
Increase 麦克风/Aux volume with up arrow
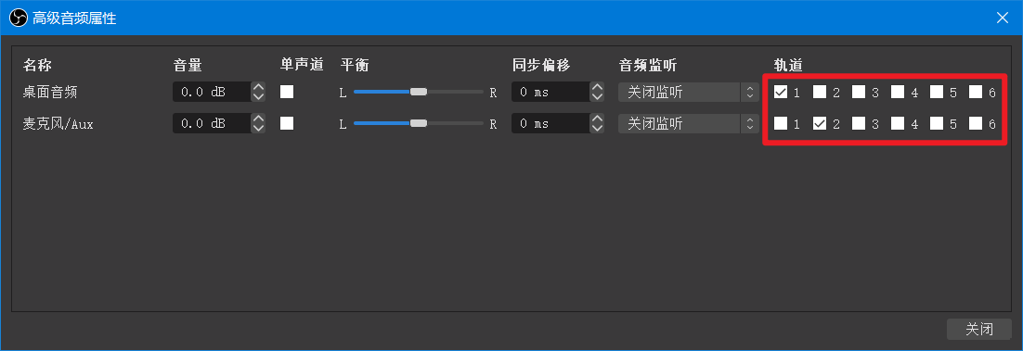click(258, 119)
